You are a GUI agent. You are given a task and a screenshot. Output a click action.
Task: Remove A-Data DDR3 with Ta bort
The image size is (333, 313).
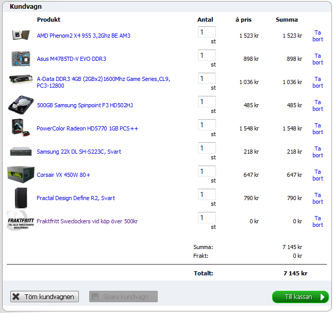(318, 82)
